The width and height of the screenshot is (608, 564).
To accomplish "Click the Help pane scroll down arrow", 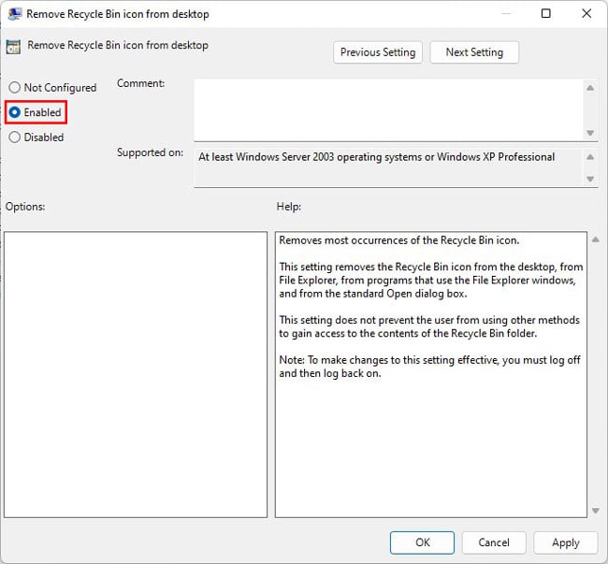I will pyautogui.click(x=596, y=511).
